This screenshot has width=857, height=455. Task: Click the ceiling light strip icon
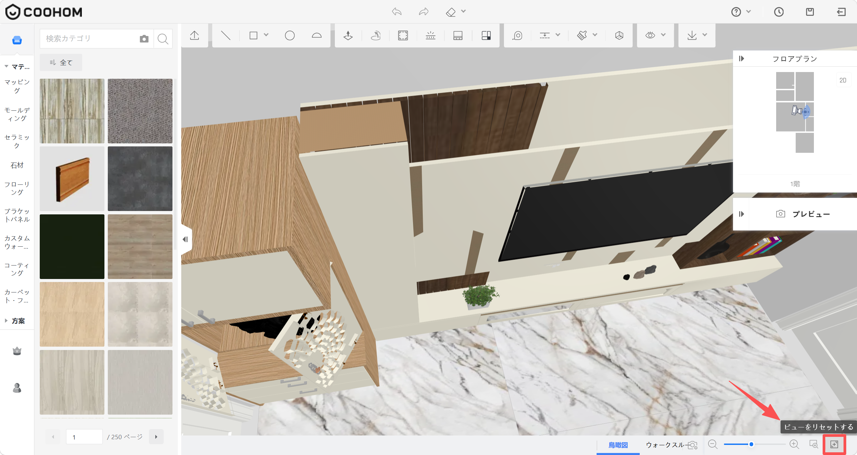pos(431,35)
